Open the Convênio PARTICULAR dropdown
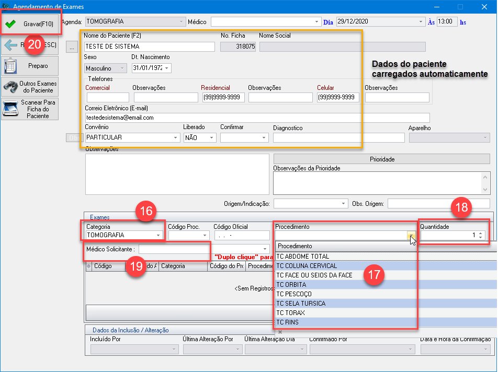The width and height of the screenshot is (498, 372). [x=175, y=138]
